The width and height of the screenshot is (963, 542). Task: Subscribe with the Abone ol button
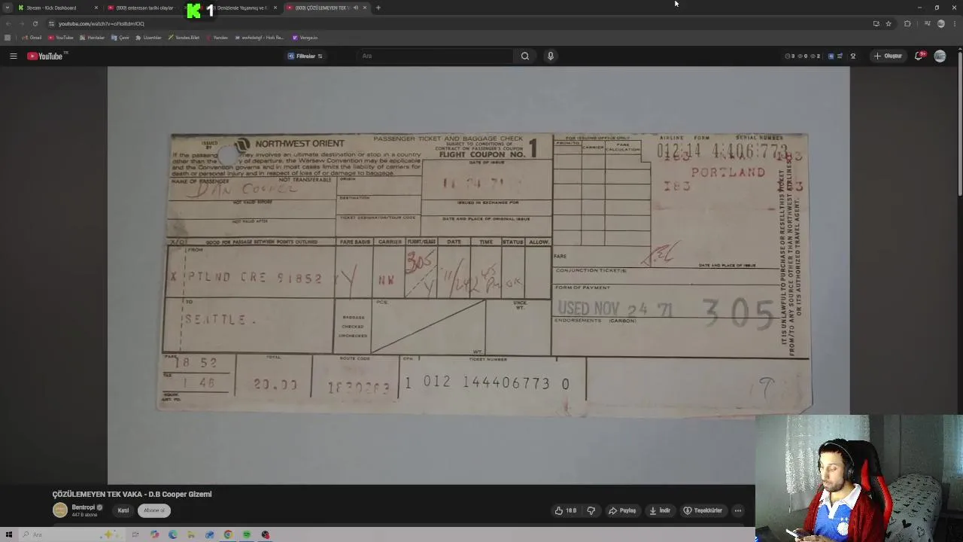[154, 510]
